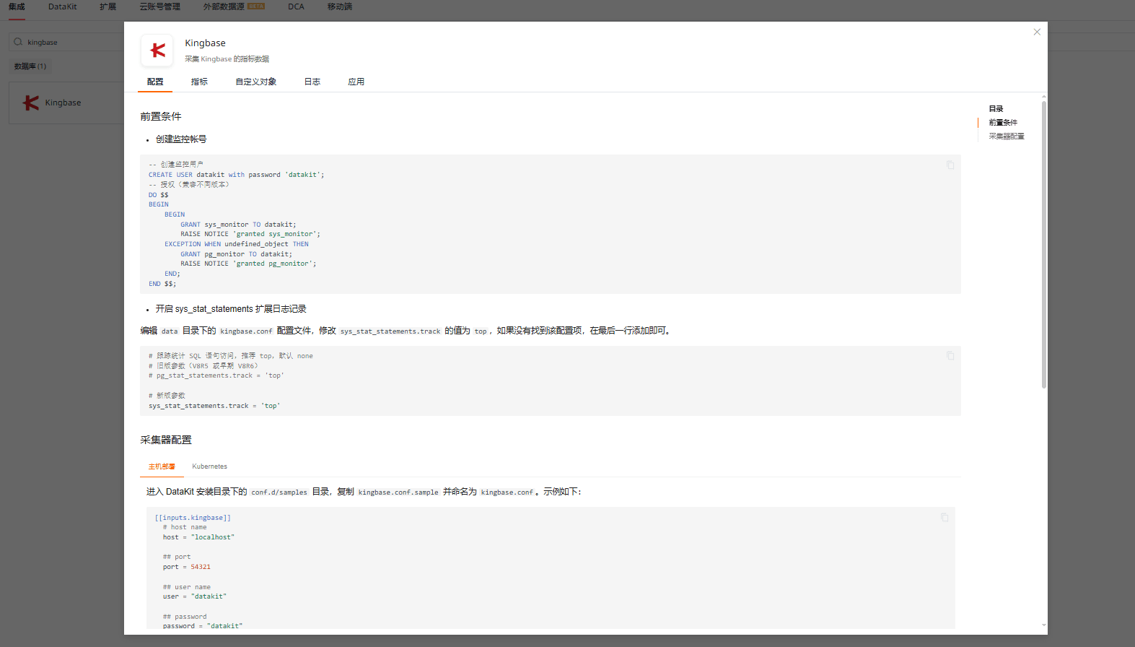This screenshot has width=1135, height=647.
Task: Click the kingbase.conf.sample inline code
Action: pyautogui.click(x=398, y=492)
